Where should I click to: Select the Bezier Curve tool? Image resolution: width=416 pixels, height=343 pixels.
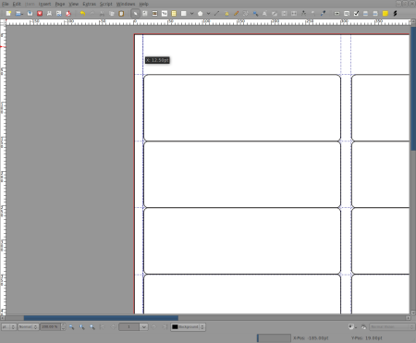tap(226, 14)
